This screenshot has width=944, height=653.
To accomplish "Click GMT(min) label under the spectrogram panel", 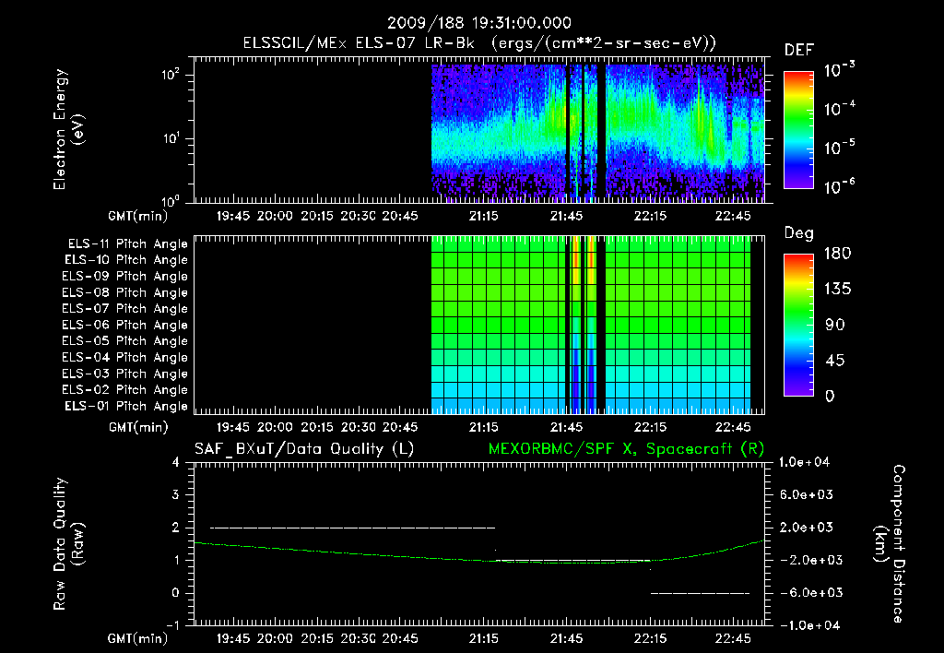I will (x=137, y=216).
